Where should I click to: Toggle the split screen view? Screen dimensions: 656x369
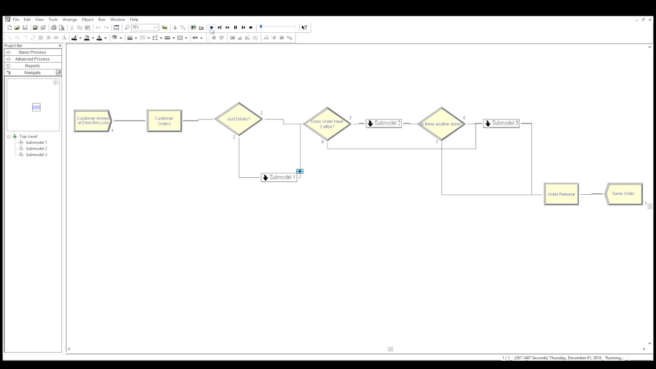click(x=116, y=28)
